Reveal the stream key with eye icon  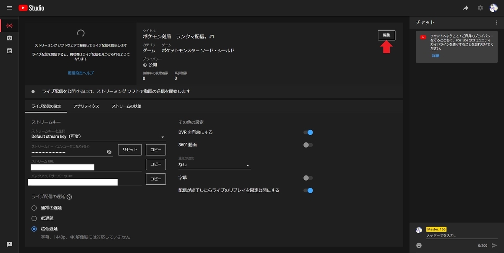[109, 152]
